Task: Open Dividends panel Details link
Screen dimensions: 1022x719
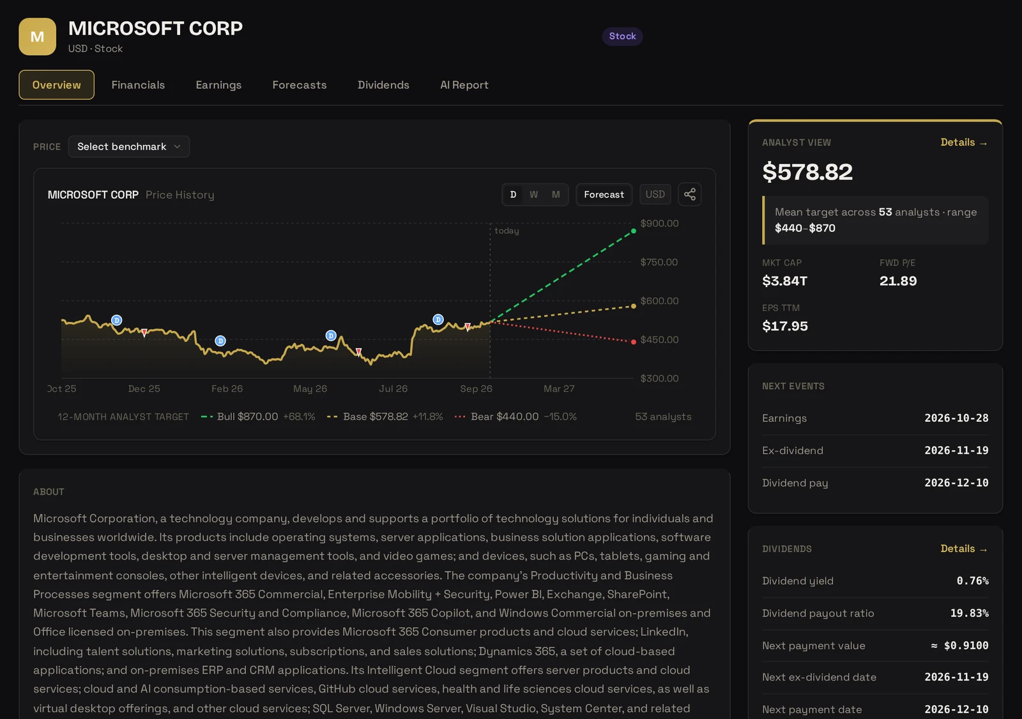Action: click(x=964, y=549)
